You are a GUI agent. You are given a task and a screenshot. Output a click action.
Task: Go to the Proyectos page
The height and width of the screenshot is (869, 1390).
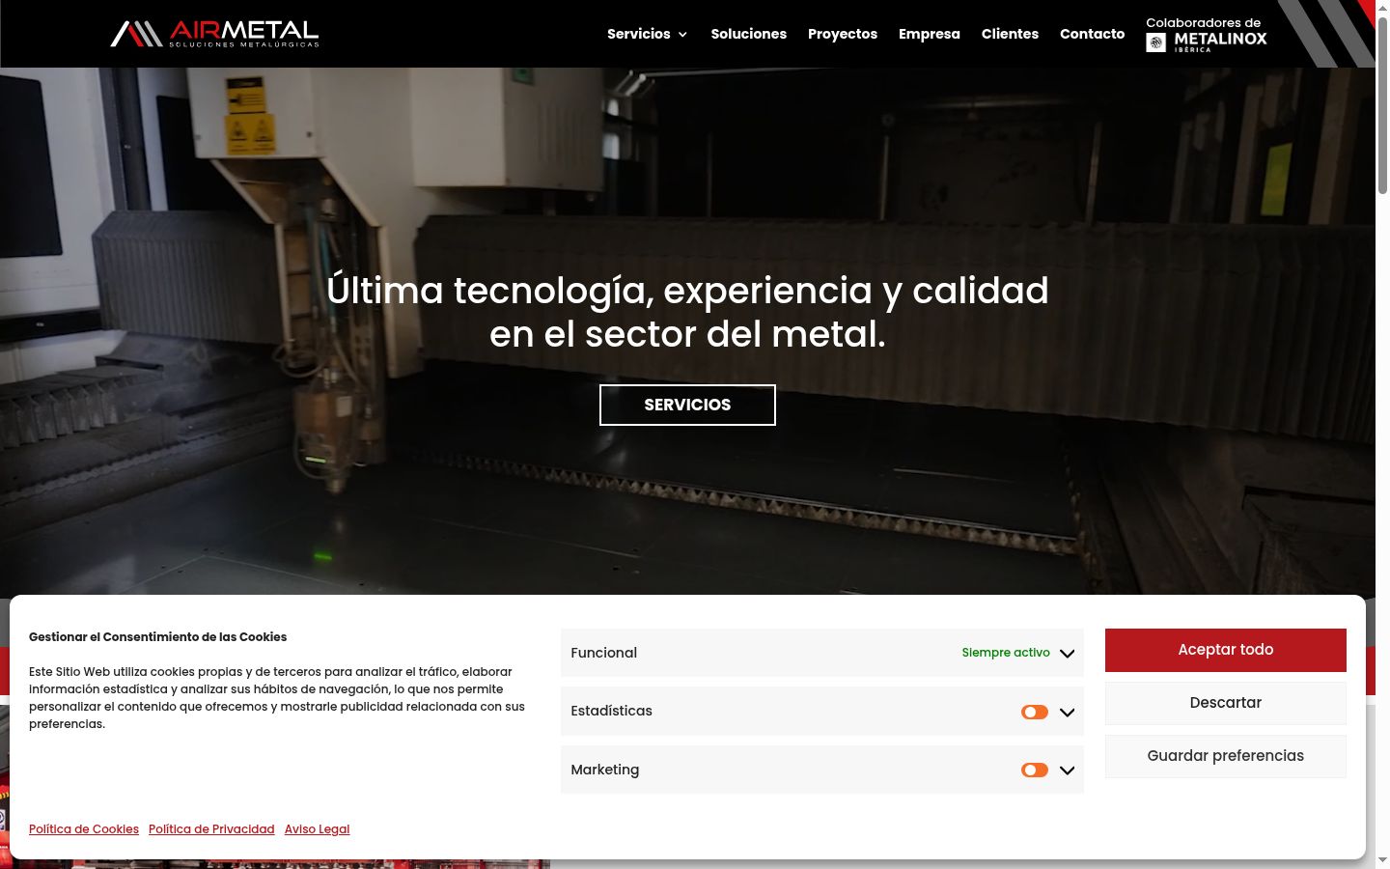point(843,34)
